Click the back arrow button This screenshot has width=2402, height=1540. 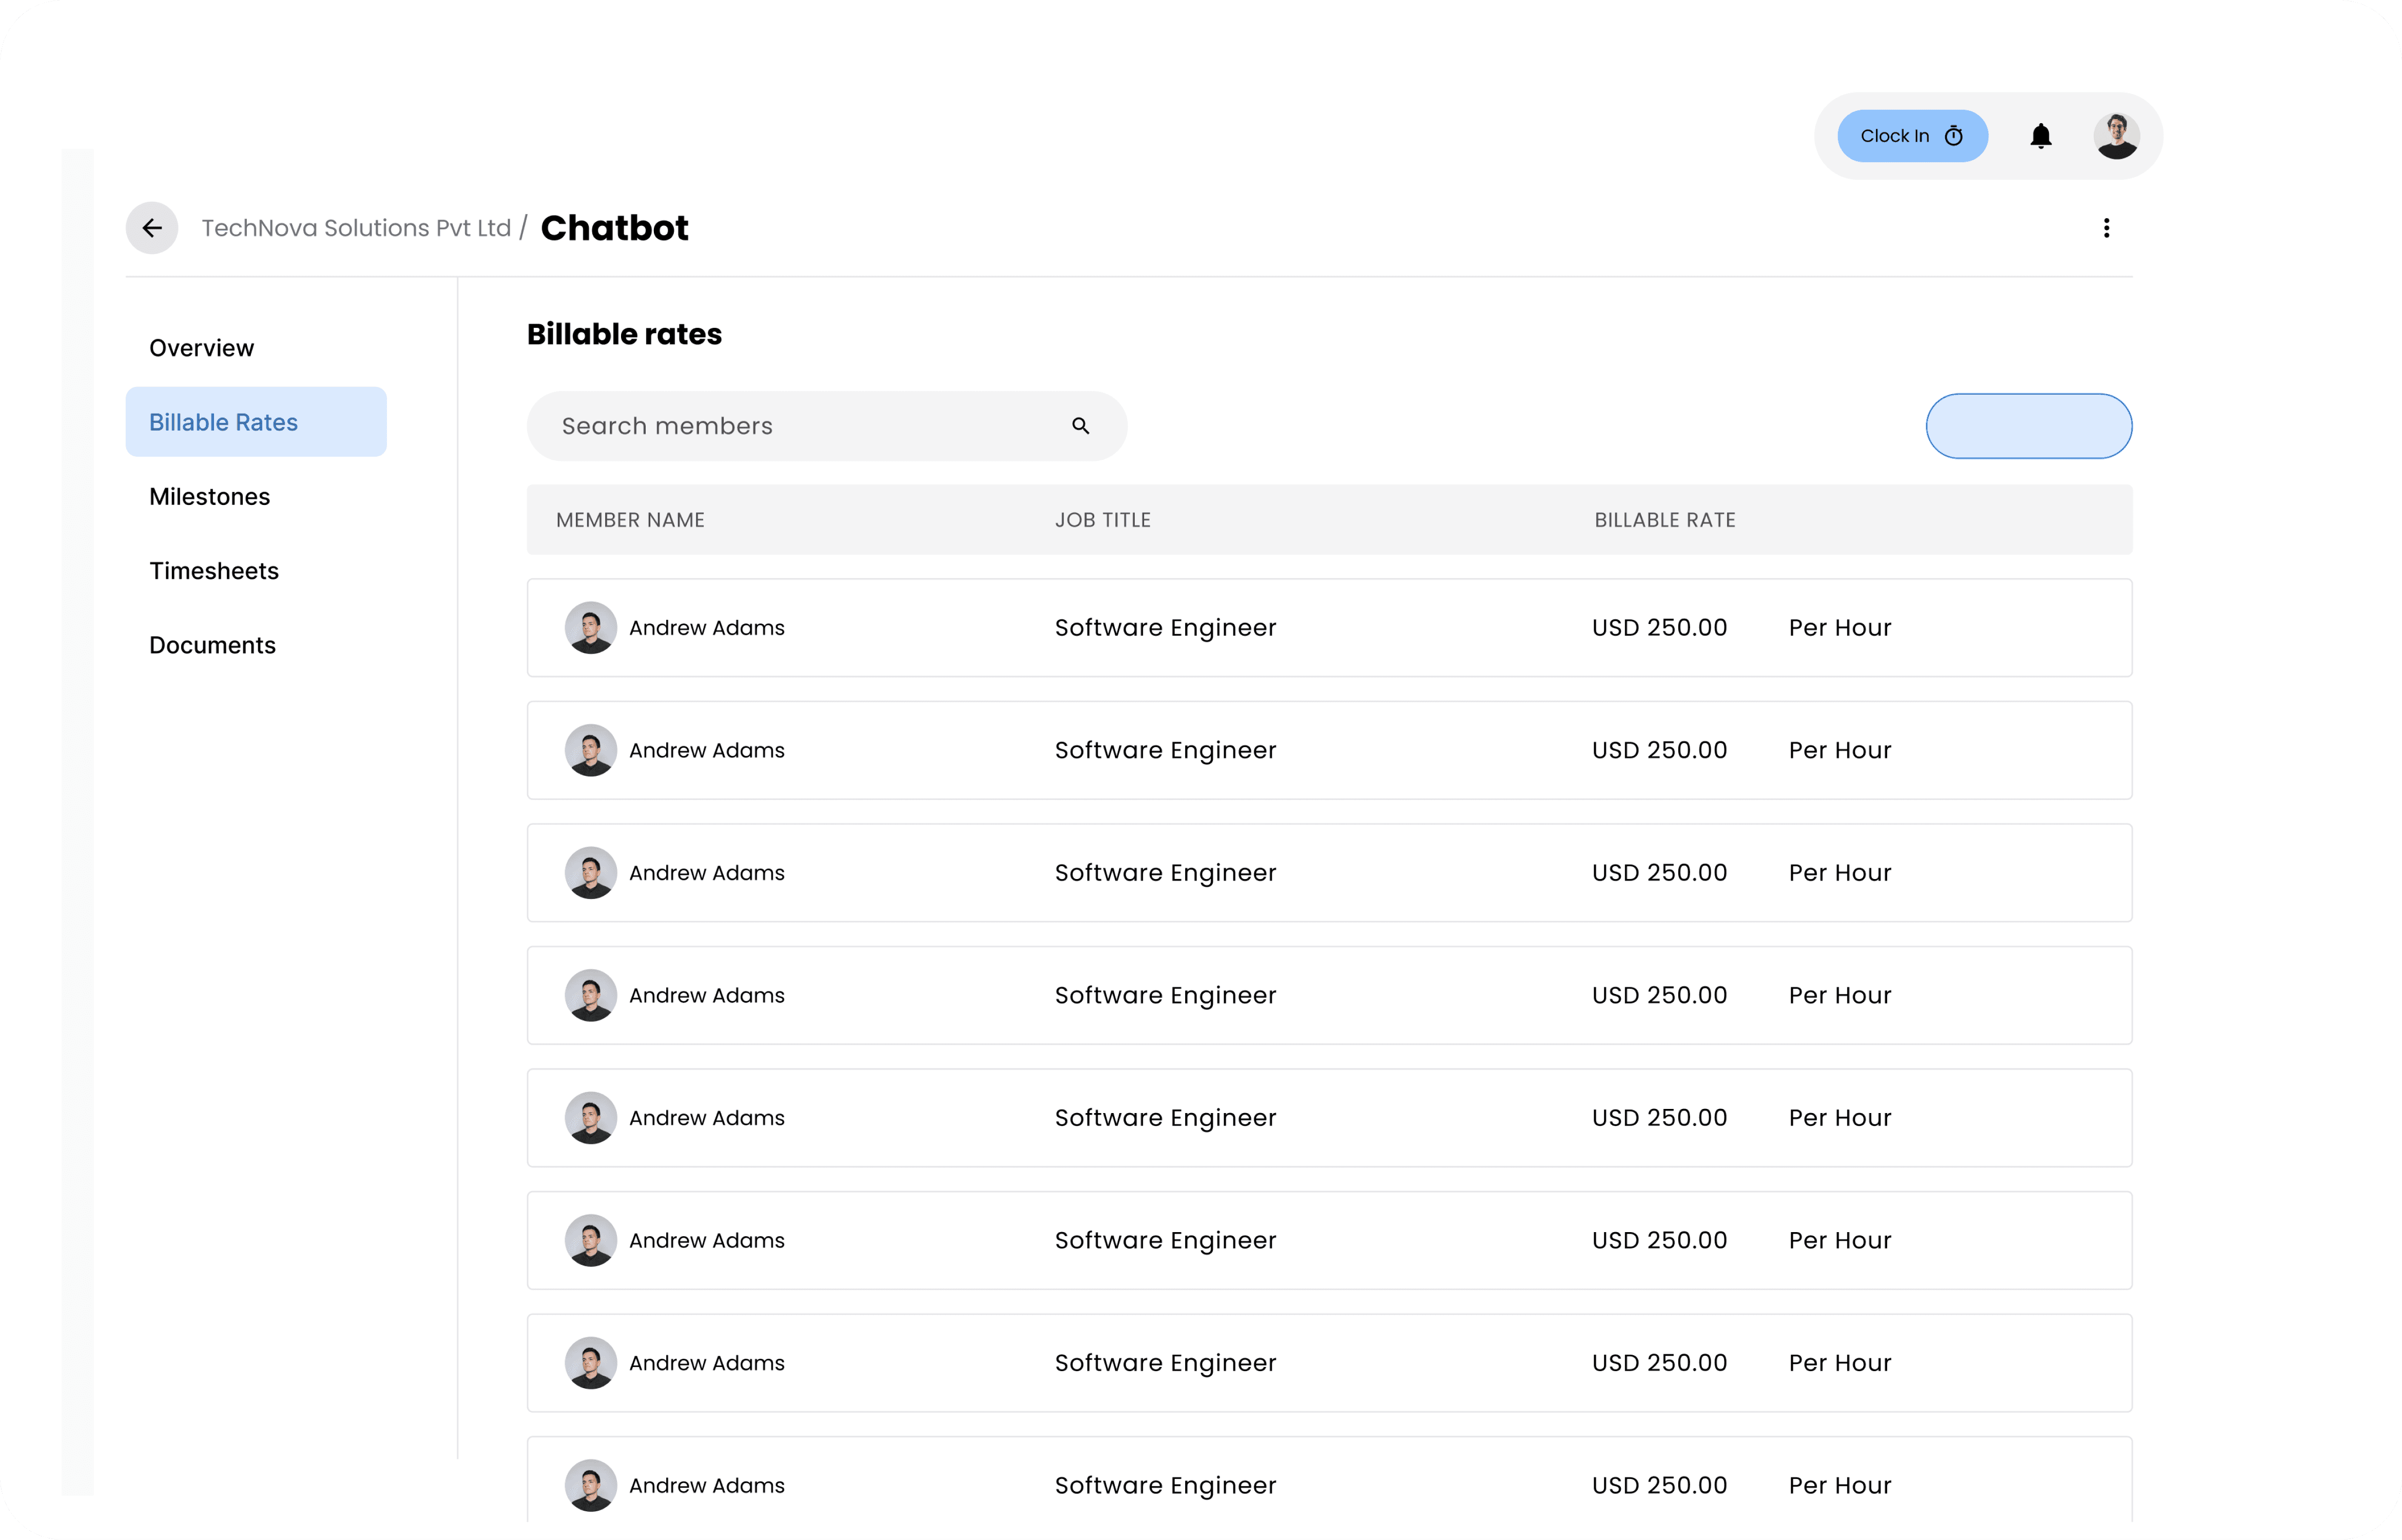152,228
